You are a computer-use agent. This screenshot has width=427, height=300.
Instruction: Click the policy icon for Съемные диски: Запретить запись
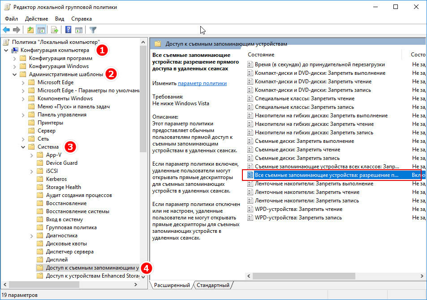(250, 158)
